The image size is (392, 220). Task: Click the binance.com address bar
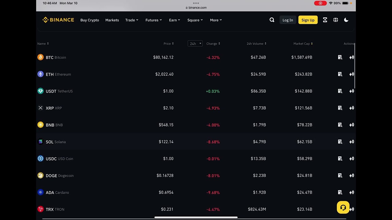tap(196, 7)
